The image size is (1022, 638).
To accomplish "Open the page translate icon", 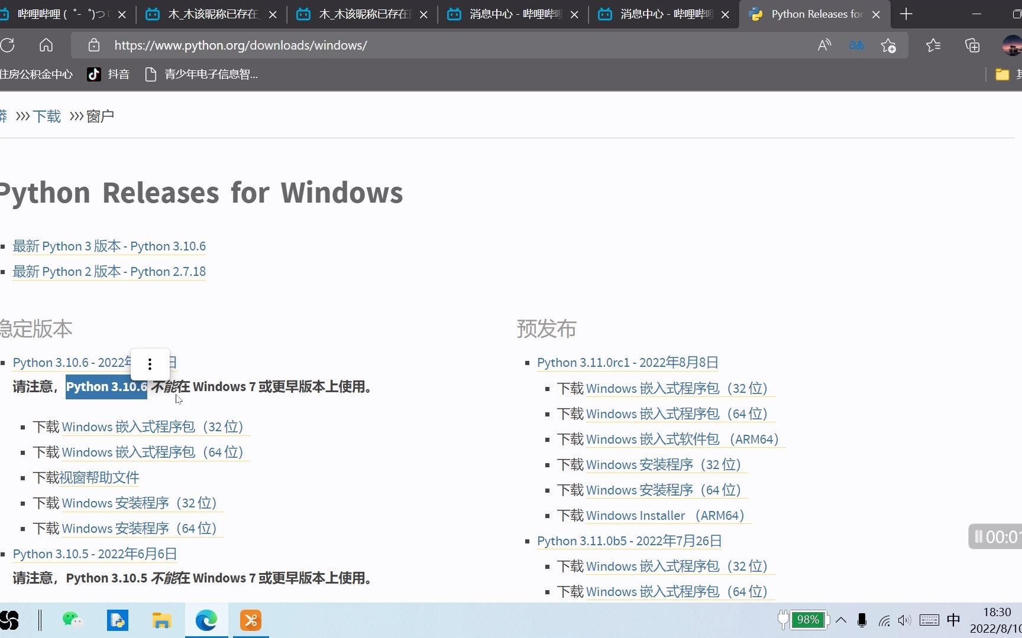I will 856,45.
